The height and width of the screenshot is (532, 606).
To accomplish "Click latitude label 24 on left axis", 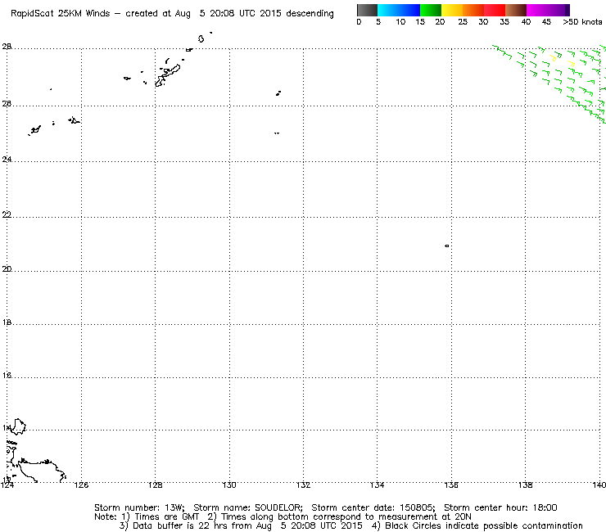I will click(x=7, y=159).
